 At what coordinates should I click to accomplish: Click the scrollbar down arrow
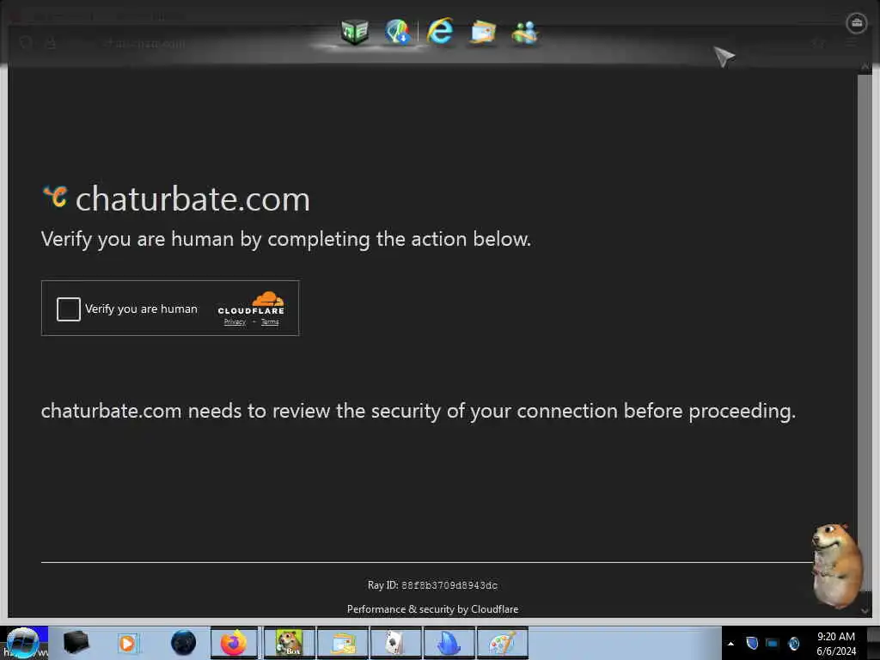click(865, 611)
